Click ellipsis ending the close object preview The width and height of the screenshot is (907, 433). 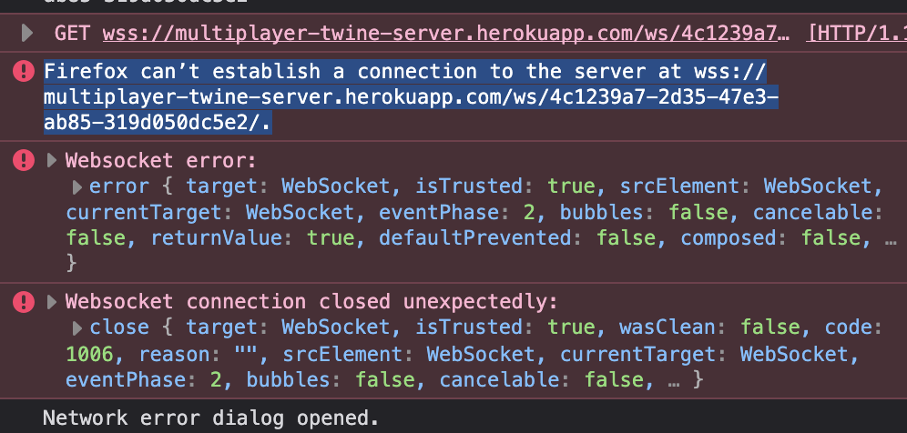[675, 378]
